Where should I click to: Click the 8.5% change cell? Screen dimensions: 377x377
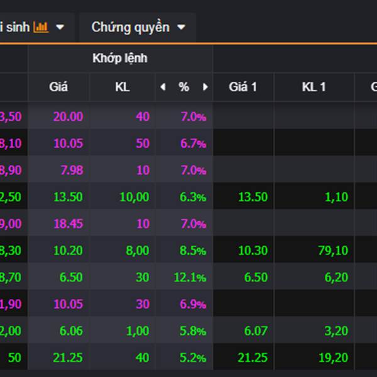(x=193, y=251)
